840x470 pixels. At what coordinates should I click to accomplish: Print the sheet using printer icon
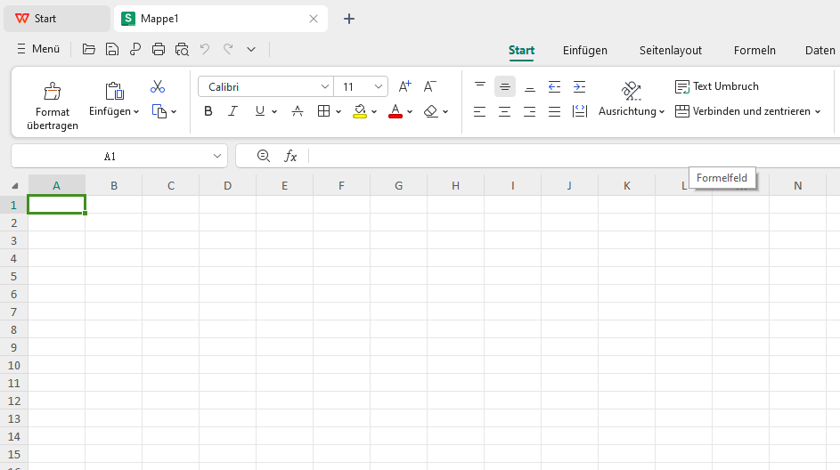[159, 49]
